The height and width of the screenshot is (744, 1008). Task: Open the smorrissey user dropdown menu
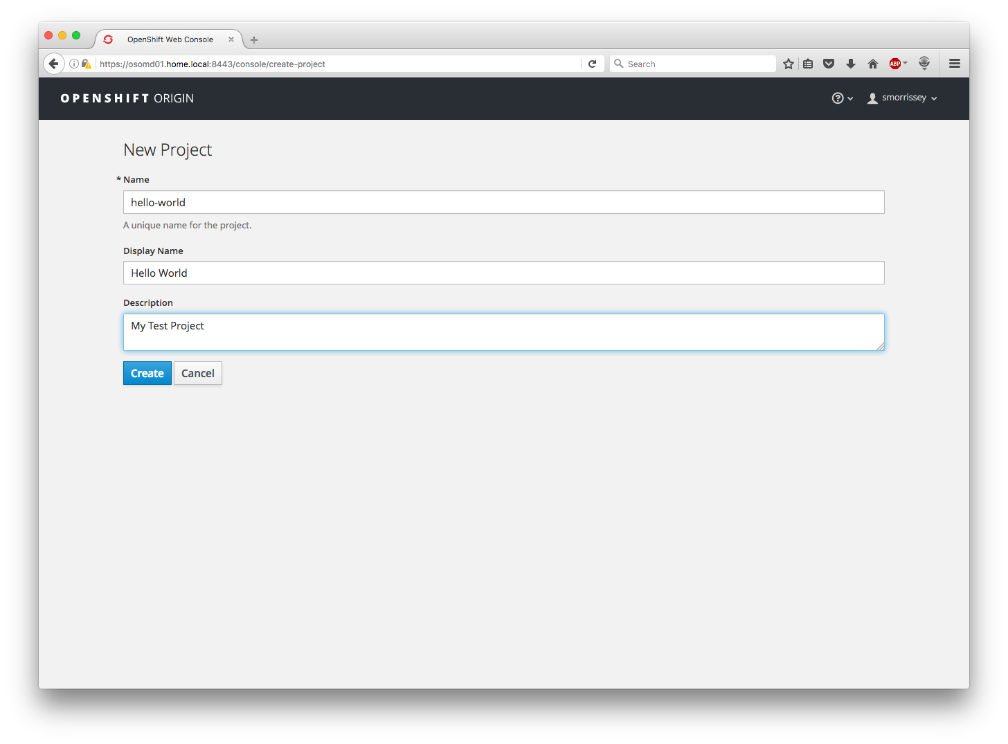tap(903, 98)
